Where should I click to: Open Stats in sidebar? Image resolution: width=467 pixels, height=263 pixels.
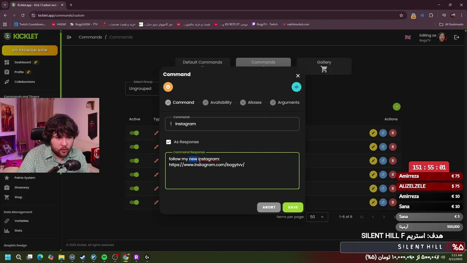point(18,230)
